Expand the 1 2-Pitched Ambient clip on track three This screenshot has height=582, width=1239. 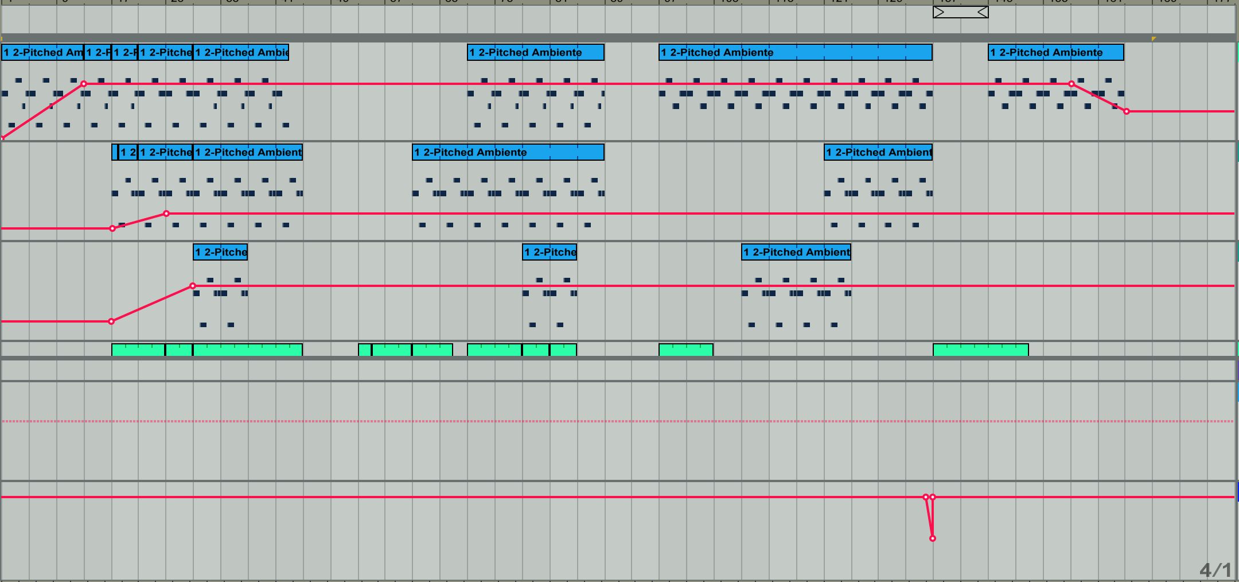(x=797, y=252)
